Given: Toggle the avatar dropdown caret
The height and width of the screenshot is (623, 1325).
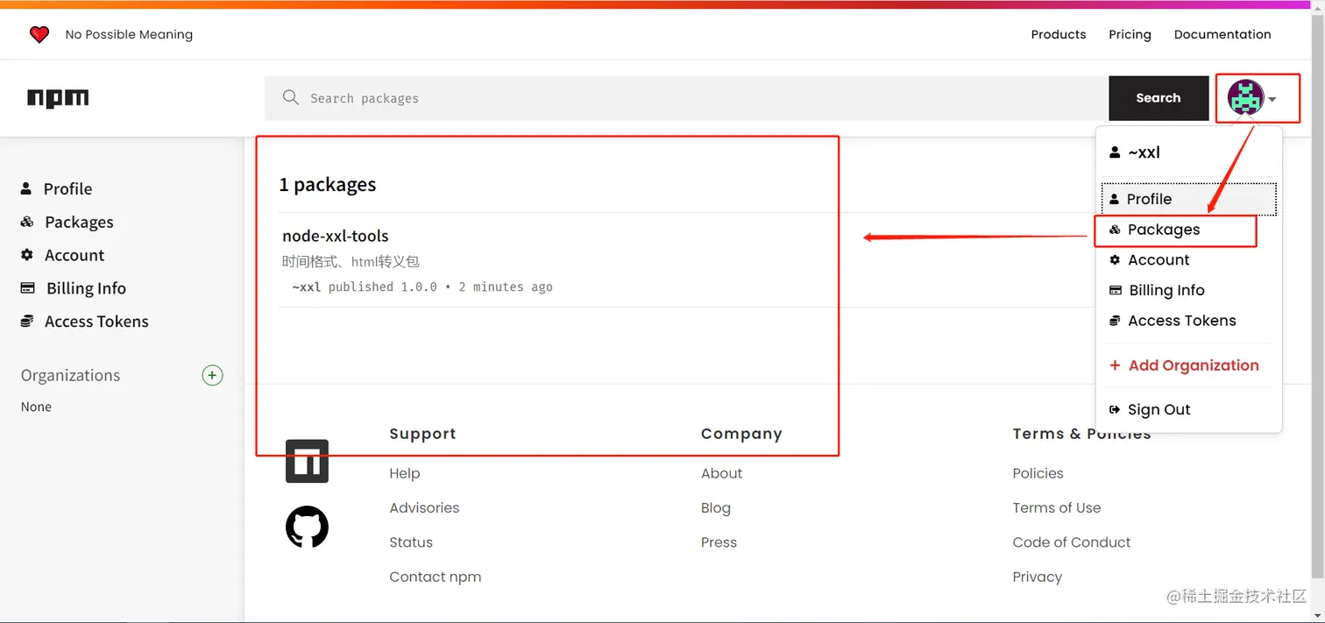Looking at the screenshot, I should [1272, 100].
